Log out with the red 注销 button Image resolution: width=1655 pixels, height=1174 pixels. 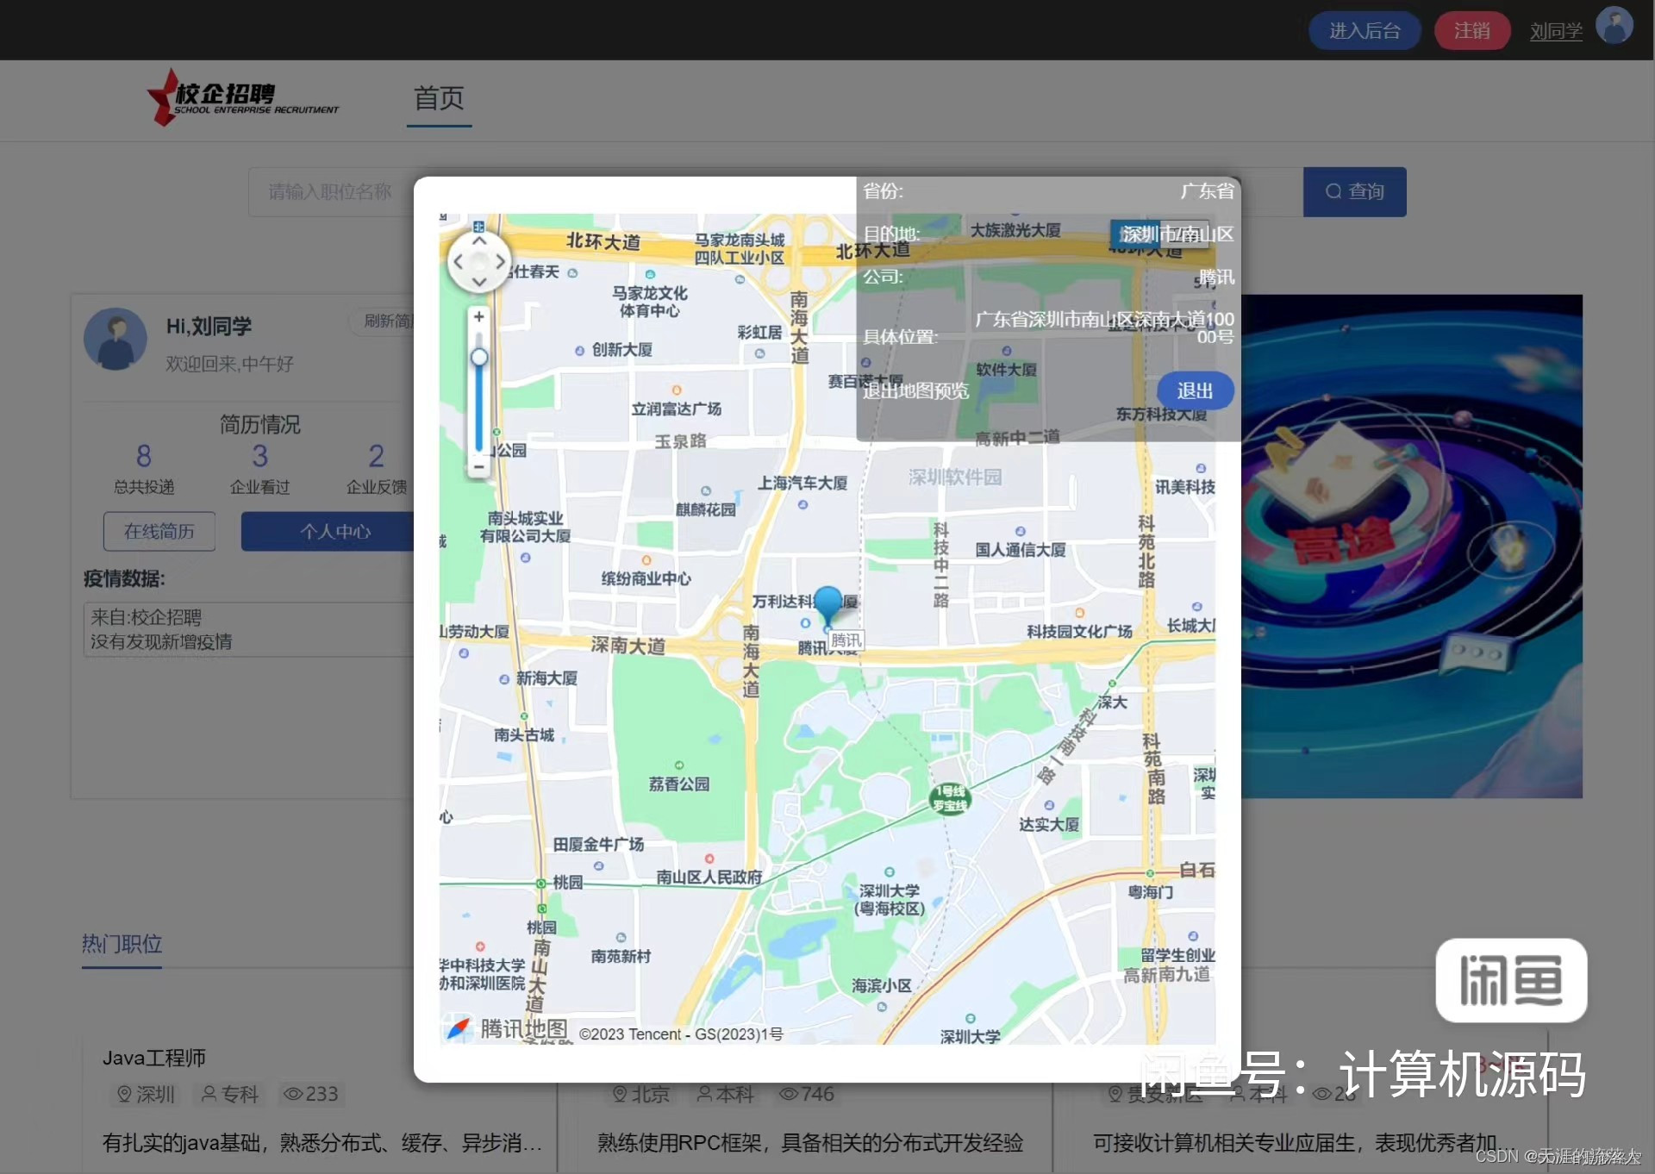tap(1471, 31)
